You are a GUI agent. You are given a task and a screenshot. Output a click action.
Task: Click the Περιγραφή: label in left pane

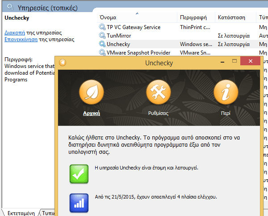[18, 59]
